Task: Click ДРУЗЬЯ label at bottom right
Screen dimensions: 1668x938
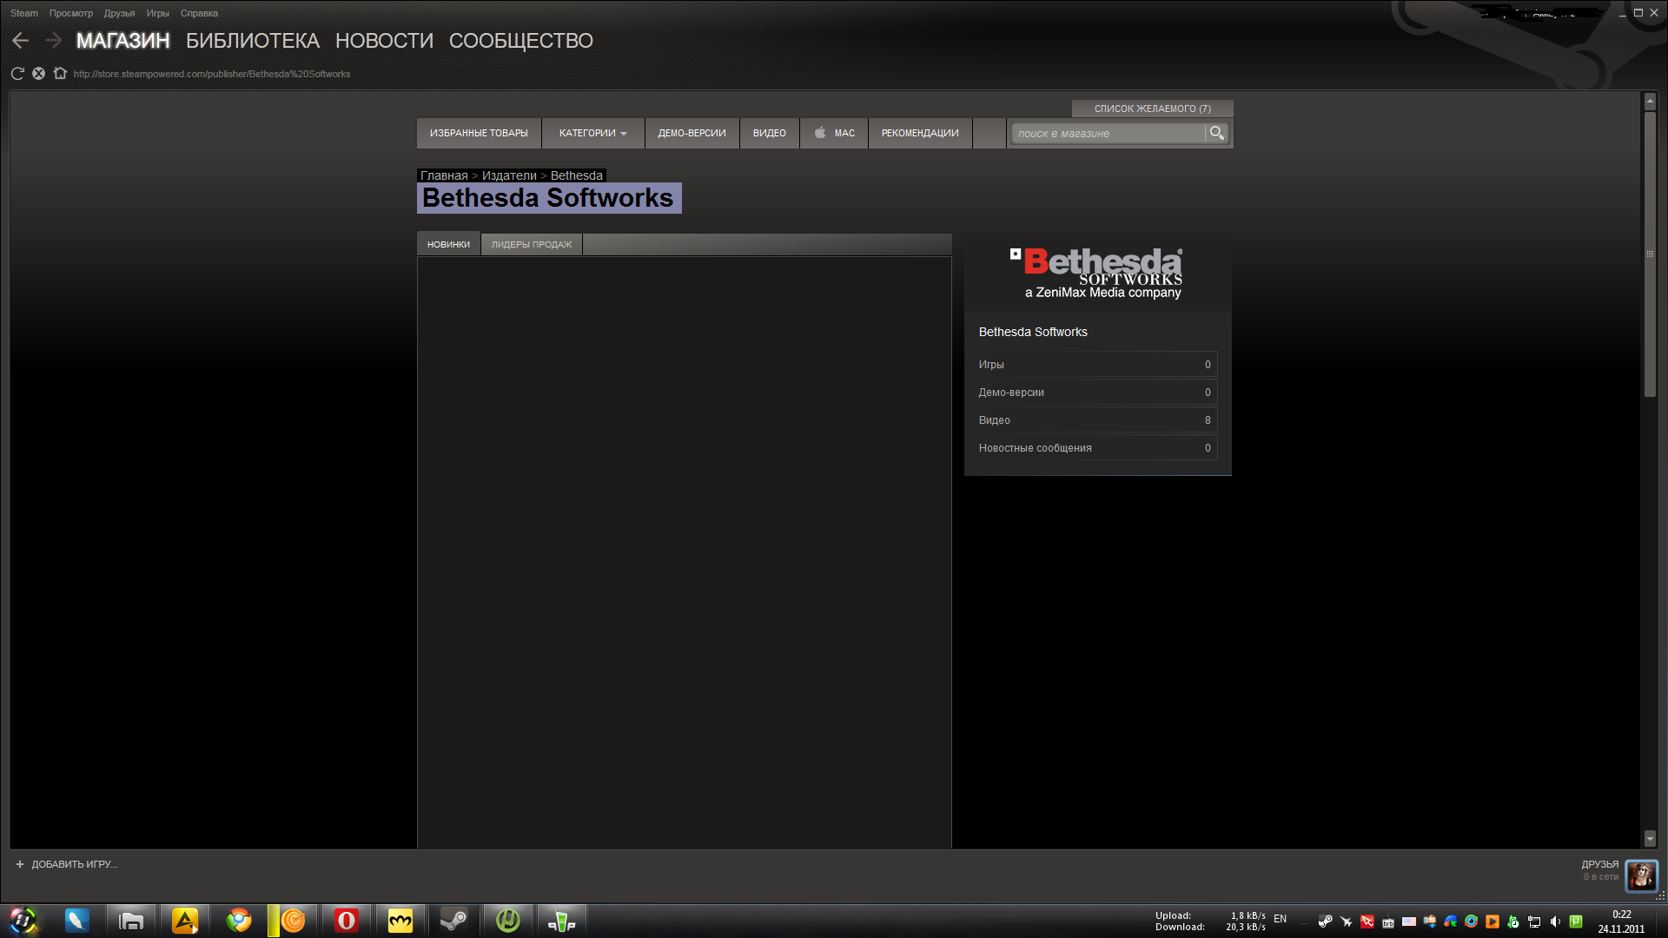Action: [1600, 864]
